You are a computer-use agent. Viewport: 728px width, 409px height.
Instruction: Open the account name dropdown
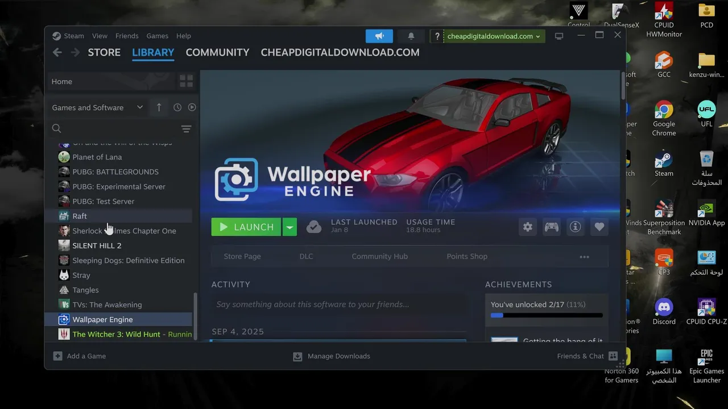[494, 36]
